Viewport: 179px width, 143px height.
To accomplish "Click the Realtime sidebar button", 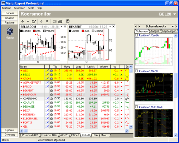I will [x=10, y=23].
